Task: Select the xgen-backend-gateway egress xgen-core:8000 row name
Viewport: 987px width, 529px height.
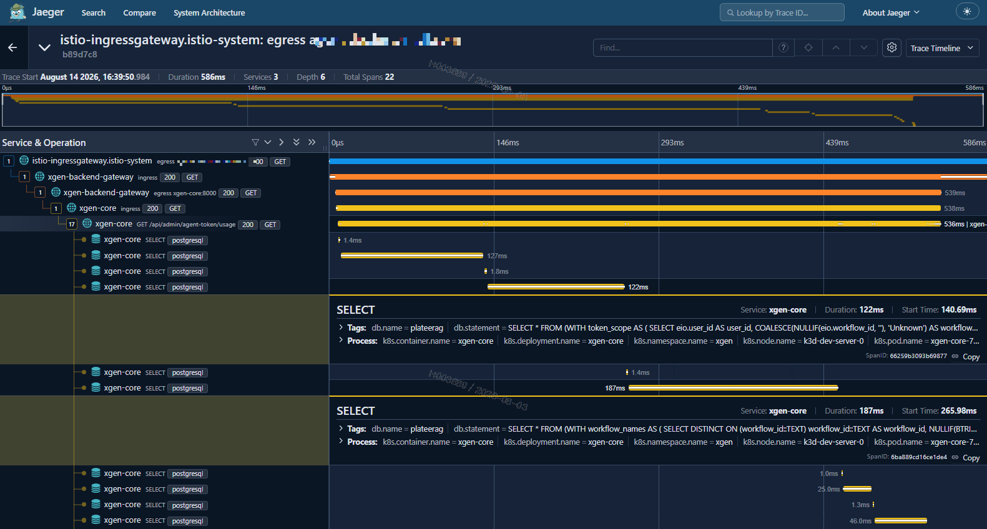Action: (106, 193)
